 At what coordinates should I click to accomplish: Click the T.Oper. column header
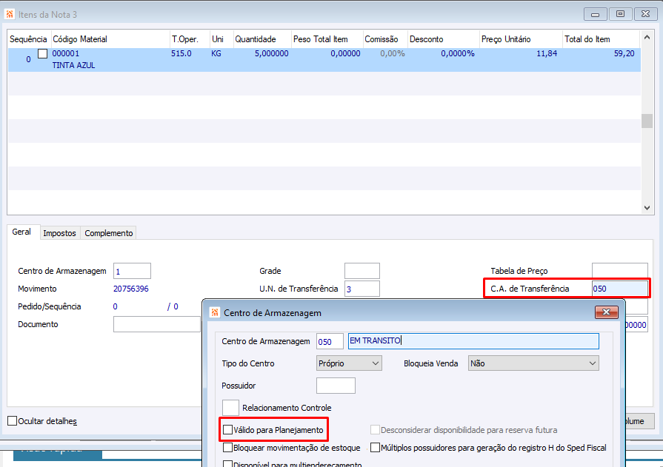point(190,39)
